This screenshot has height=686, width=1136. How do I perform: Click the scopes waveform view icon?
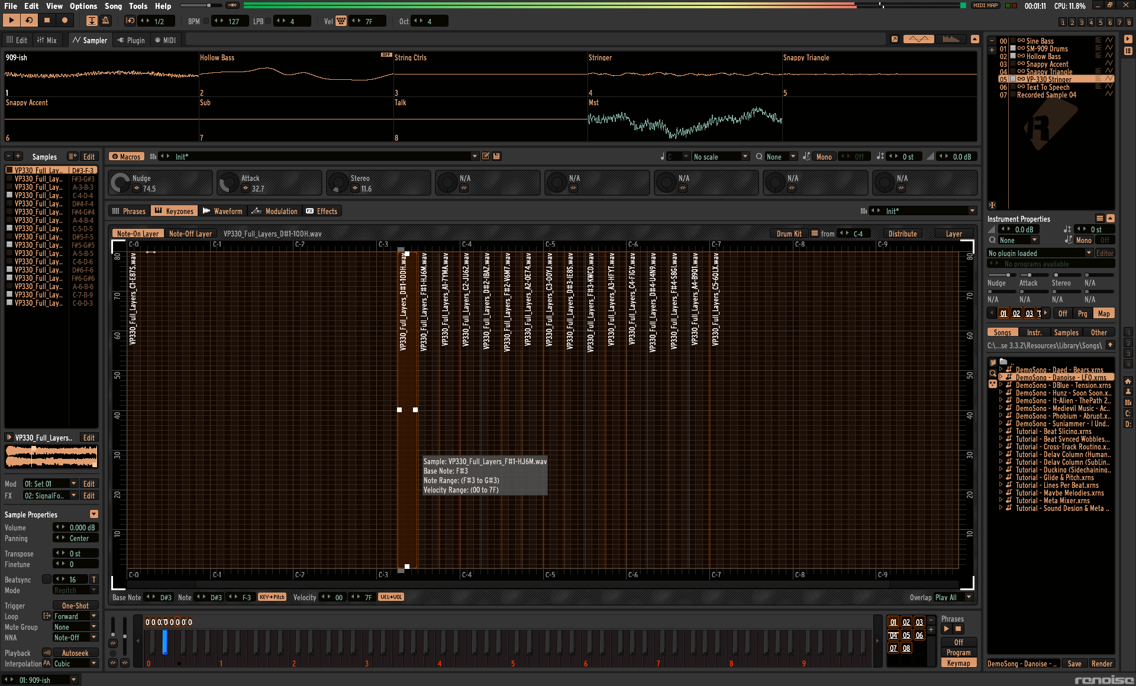918,40
